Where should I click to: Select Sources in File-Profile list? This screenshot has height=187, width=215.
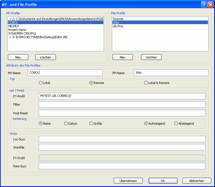[x=118, y=19]
